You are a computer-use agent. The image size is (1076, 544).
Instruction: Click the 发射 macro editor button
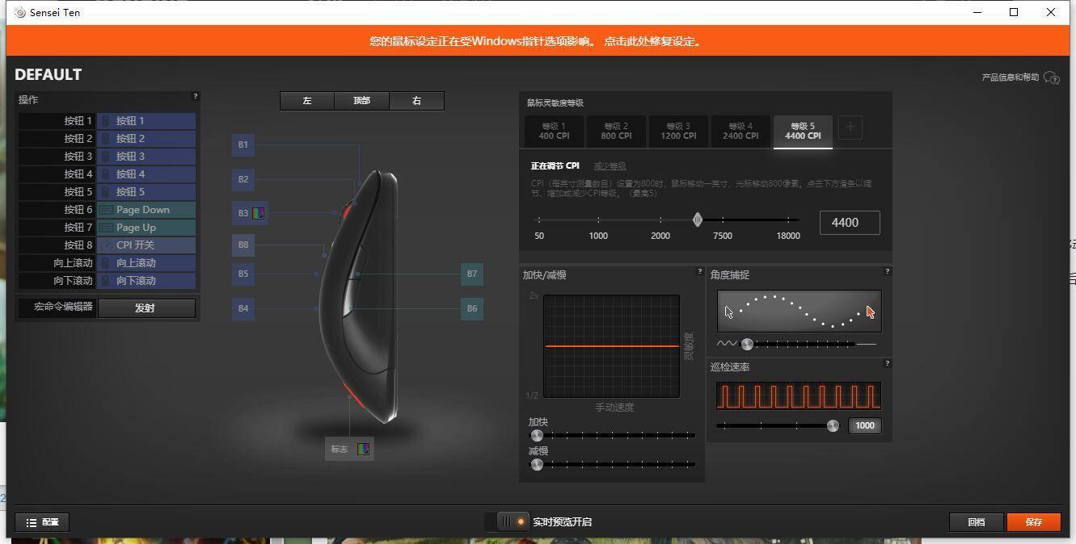pyautogui.click(x=146, y=308)
